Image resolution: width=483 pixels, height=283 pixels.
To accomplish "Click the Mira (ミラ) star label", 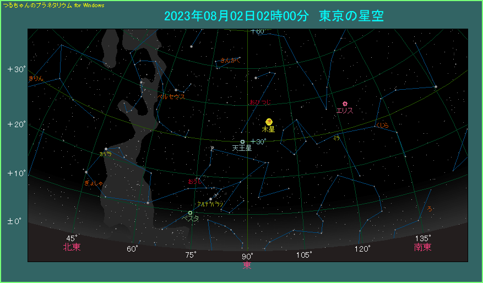I will [336, 138].
